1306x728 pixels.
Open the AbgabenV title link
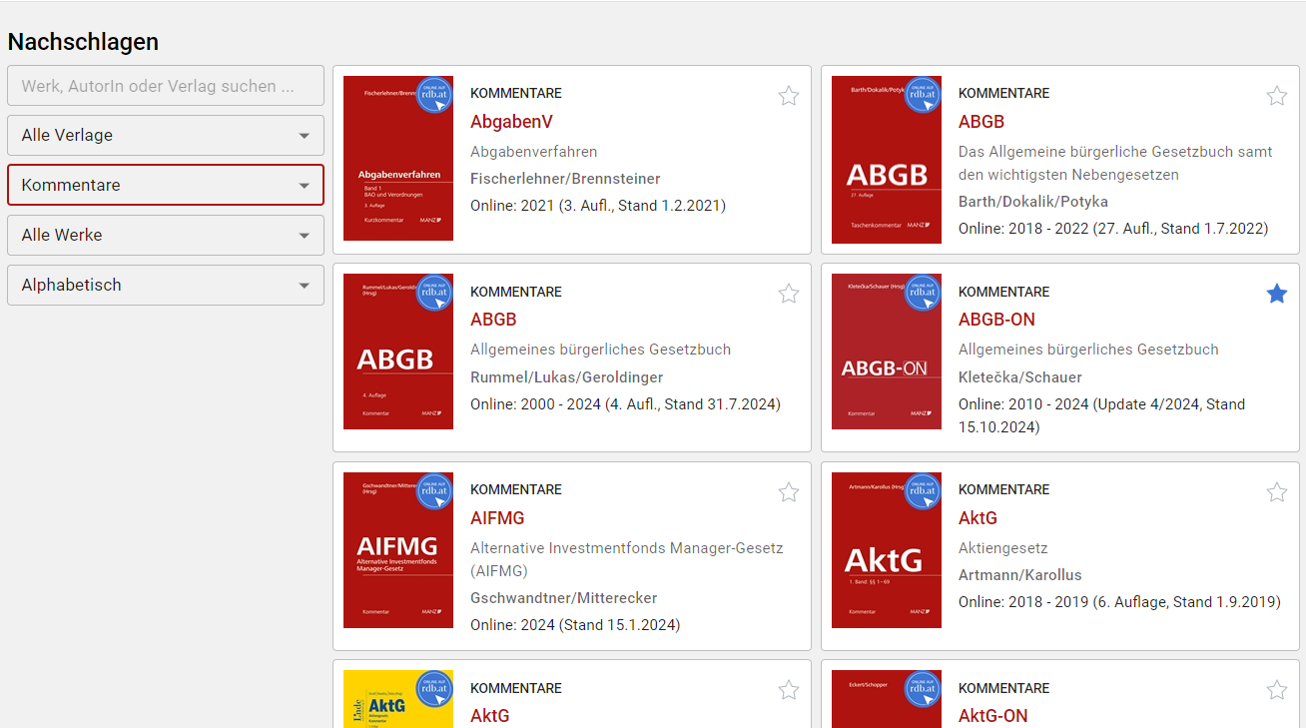[511, 122]
